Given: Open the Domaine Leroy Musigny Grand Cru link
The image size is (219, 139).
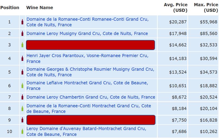Looking at the screenshot, I should (x=87, y=33).
